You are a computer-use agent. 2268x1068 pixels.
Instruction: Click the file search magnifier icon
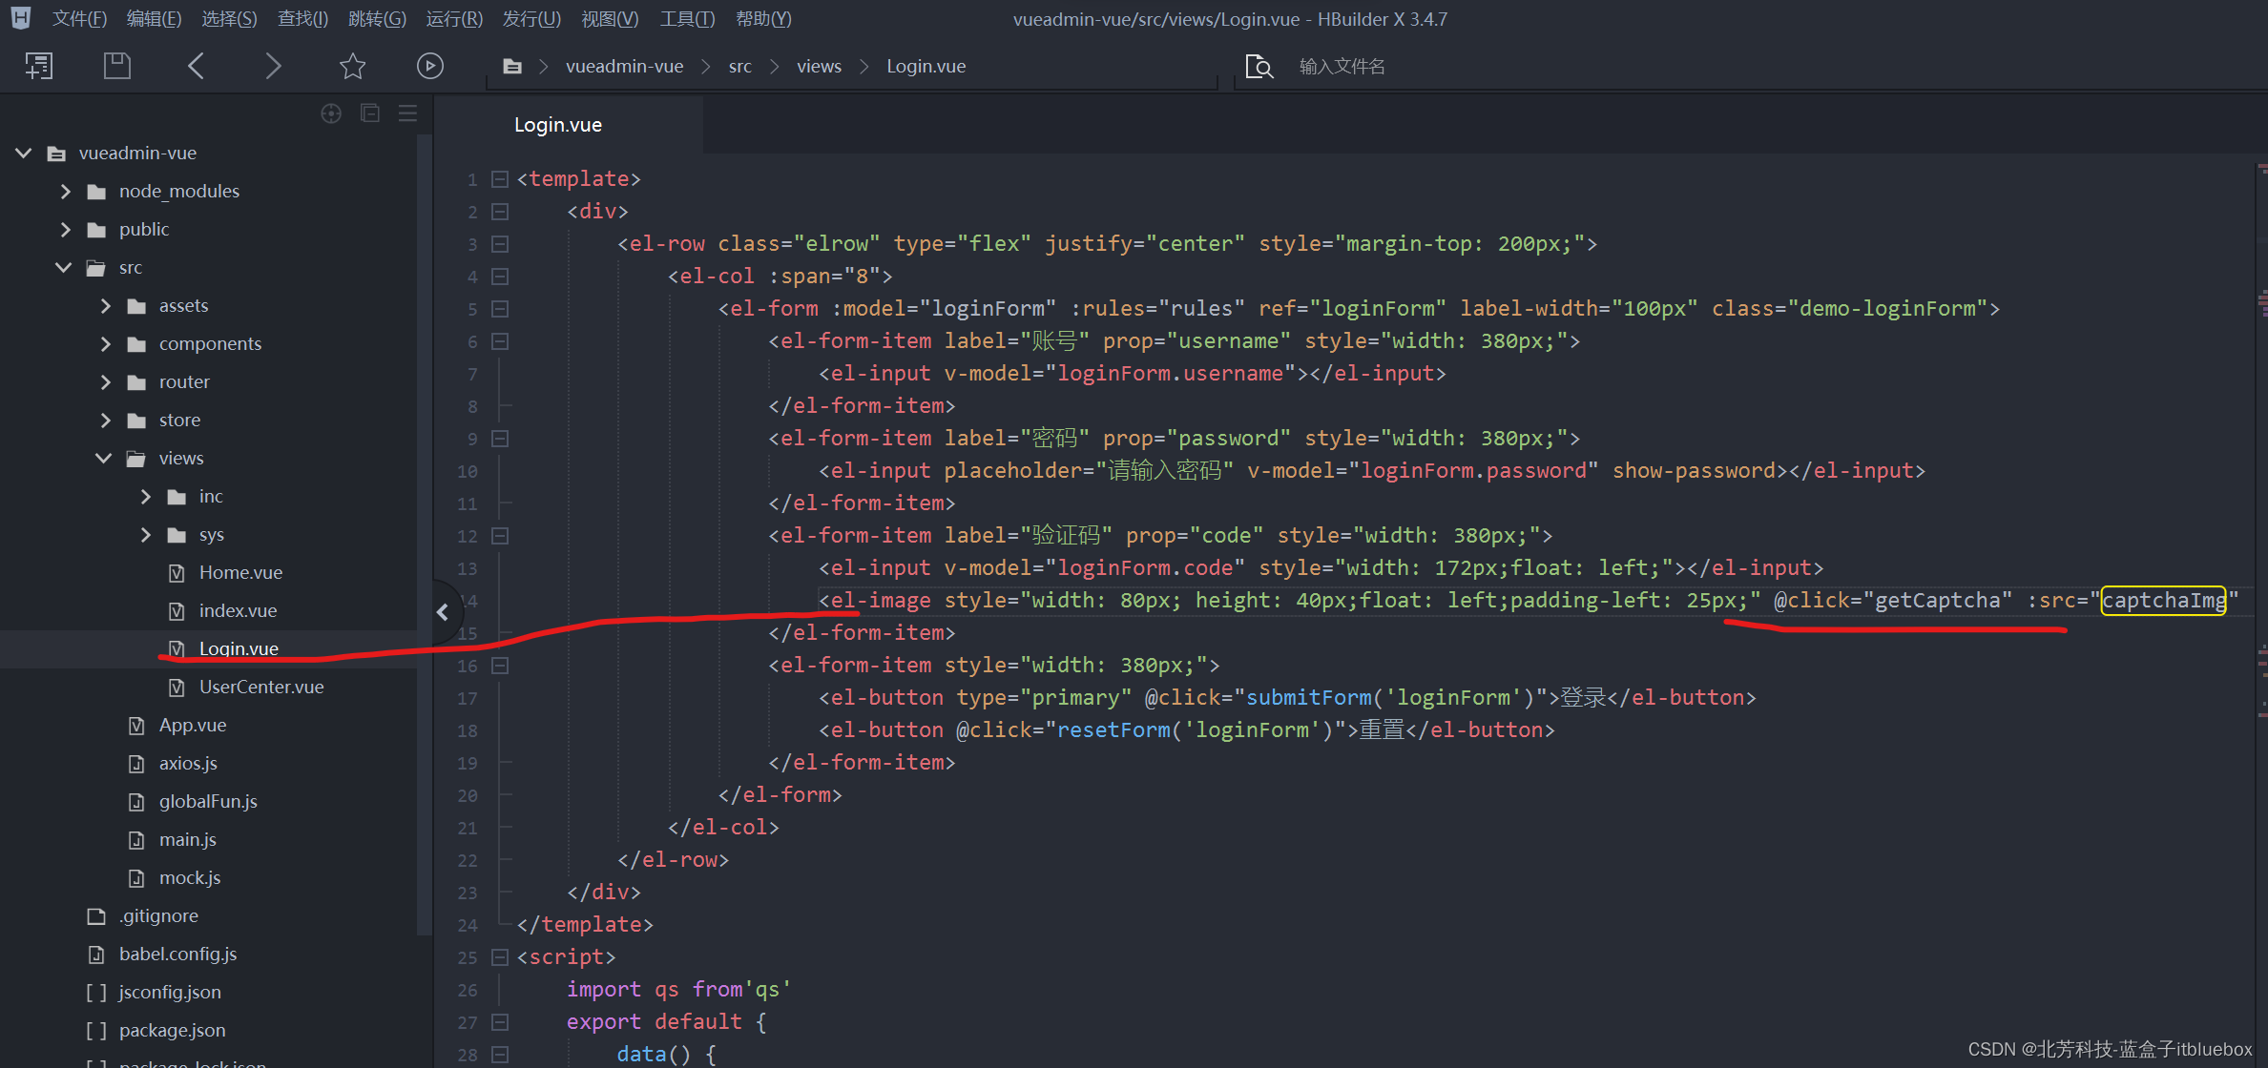1259,66
